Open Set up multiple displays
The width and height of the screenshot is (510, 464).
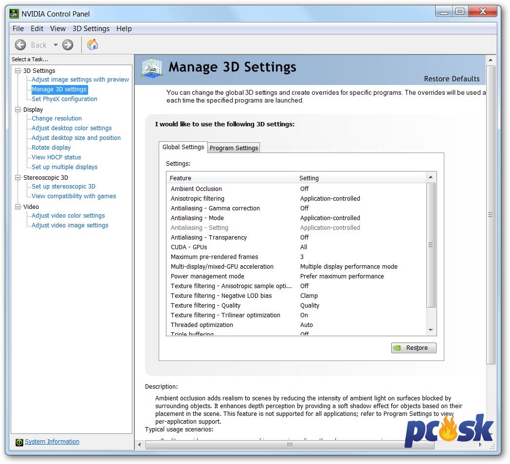(x=64, y=167)
